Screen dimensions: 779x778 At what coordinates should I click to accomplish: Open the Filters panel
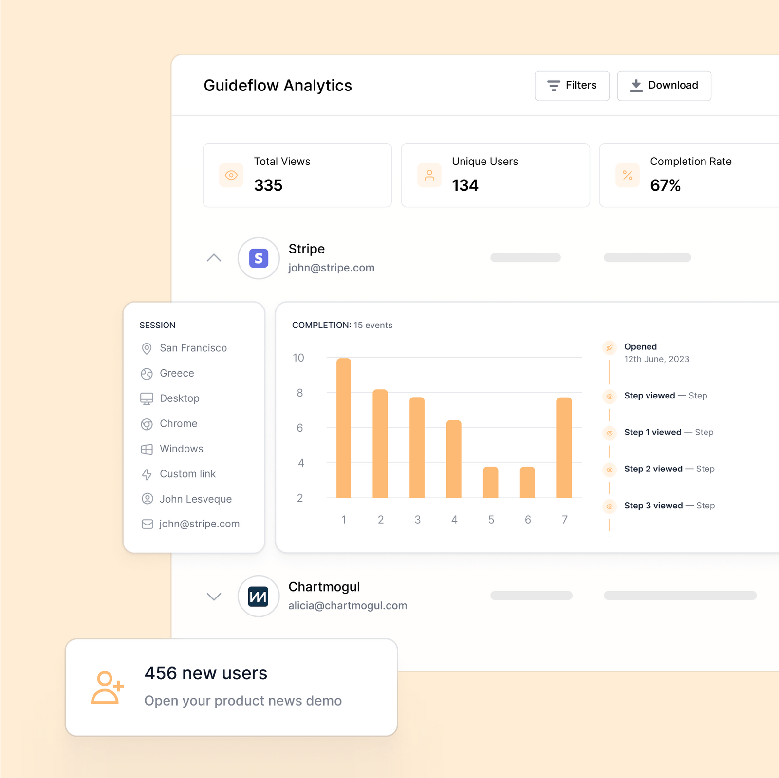point(572,86)
